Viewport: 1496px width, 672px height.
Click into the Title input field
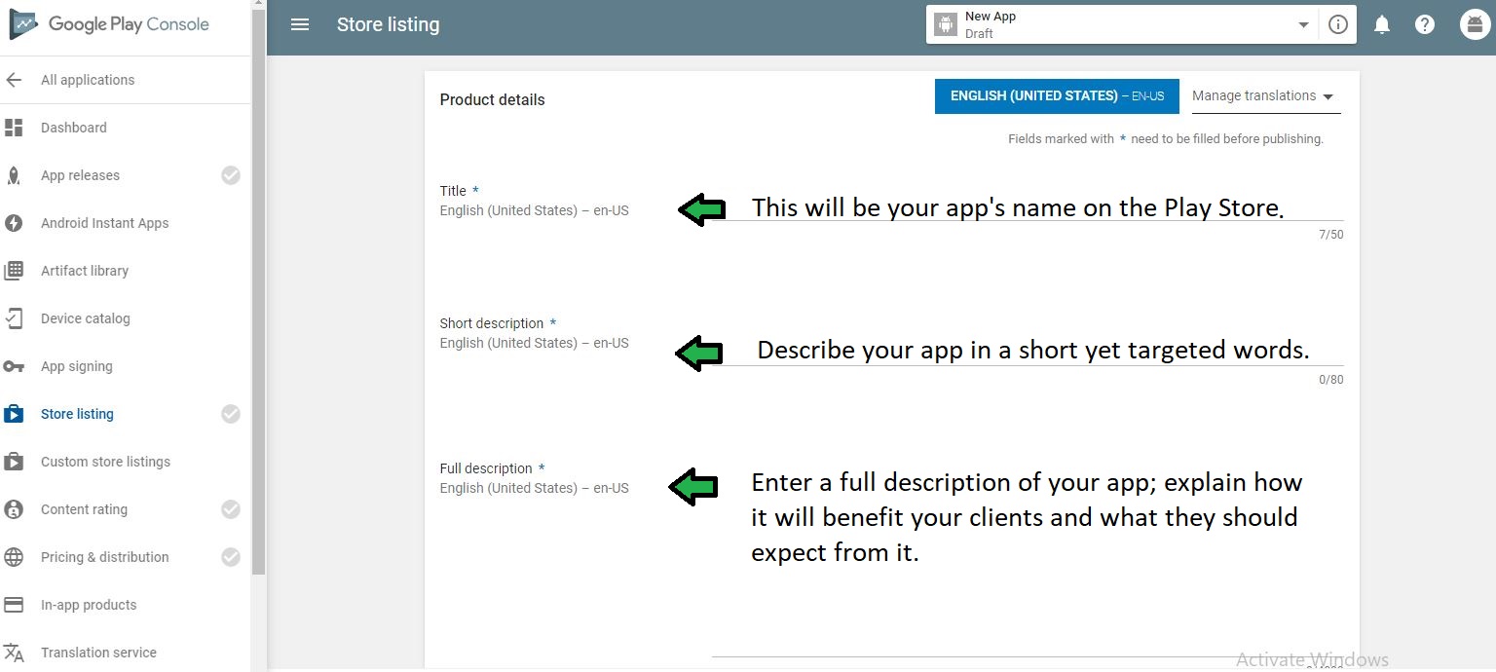(x=1028, y=207)
